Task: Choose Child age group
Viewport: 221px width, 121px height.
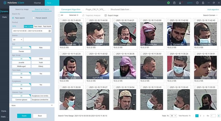Action: click(41, 59)
